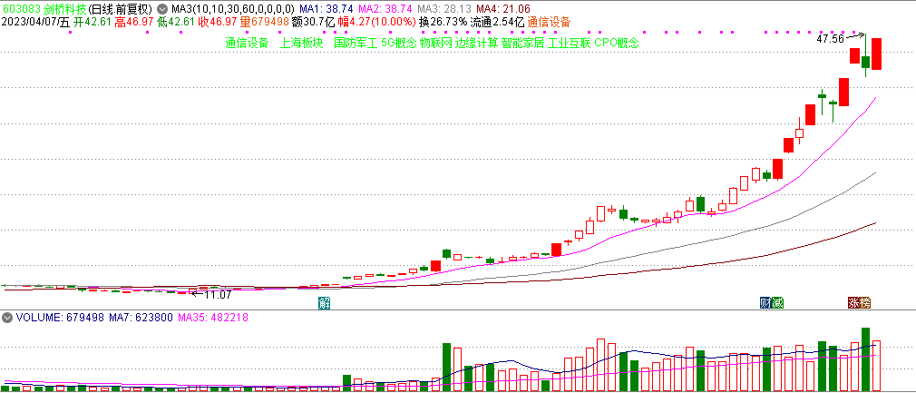Click the 财 financial report marker

pos(765,302)
